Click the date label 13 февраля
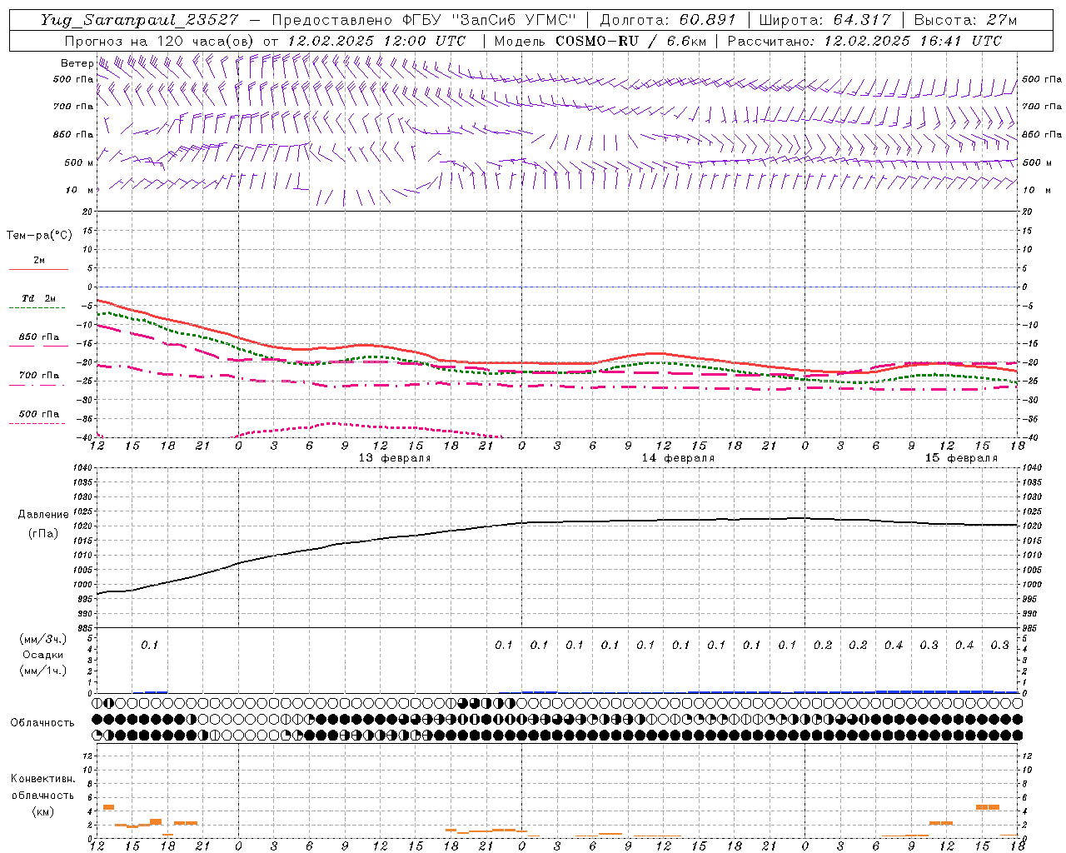This screenshot has width=1066, height=853. [x=395, y=458]
